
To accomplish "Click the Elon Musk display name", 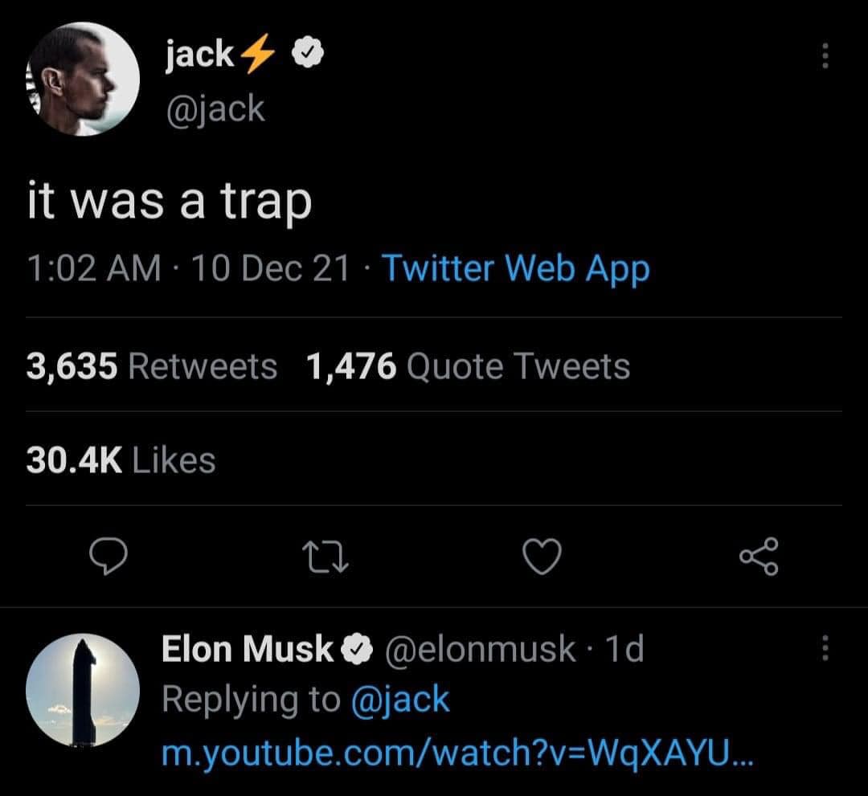I will click(x=248, y=649).
